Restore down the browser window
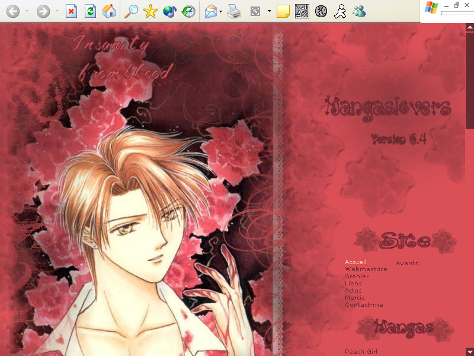The height and width of the screenshot is (356, 474). [456, 5]
